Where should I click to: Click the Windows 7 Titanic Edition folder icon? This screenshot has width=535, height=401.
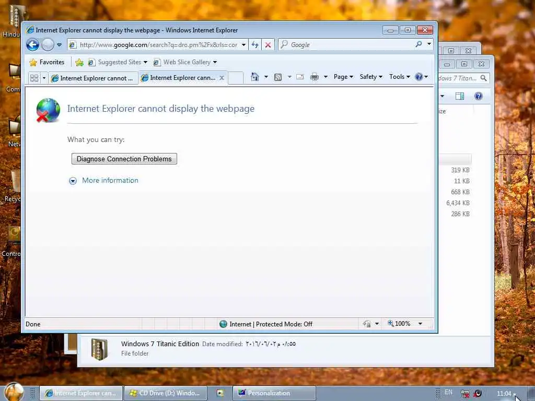[x=100, y=349]
